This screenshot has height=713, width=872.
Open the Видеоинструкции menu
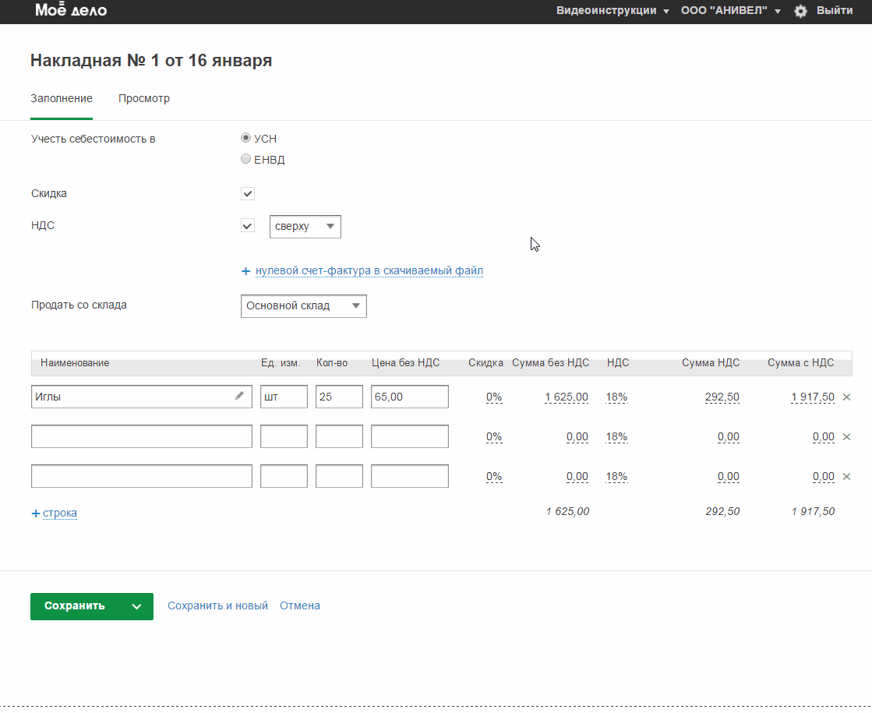(x=612, y=11)
